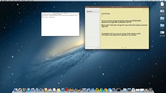
Task: Click the 'killall Finder' line in note
Action: coord(105,26)
